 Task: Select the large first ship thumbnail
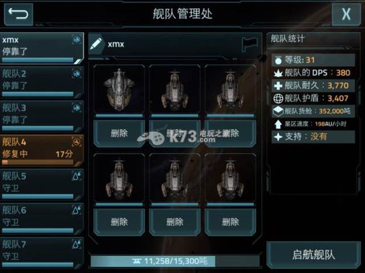click(x=119, y=90)
